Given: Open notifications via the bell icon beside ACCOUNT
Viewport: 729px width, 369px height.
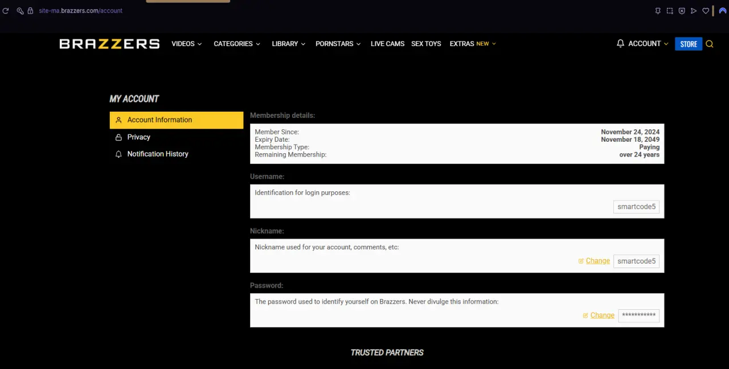Looking at the screenshot, I should pyautogui.click(x=620, y=43).
